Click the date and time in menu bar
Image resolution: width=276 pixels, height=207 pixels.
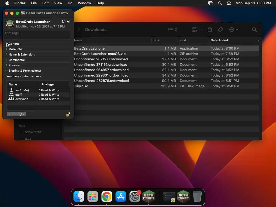253,3
